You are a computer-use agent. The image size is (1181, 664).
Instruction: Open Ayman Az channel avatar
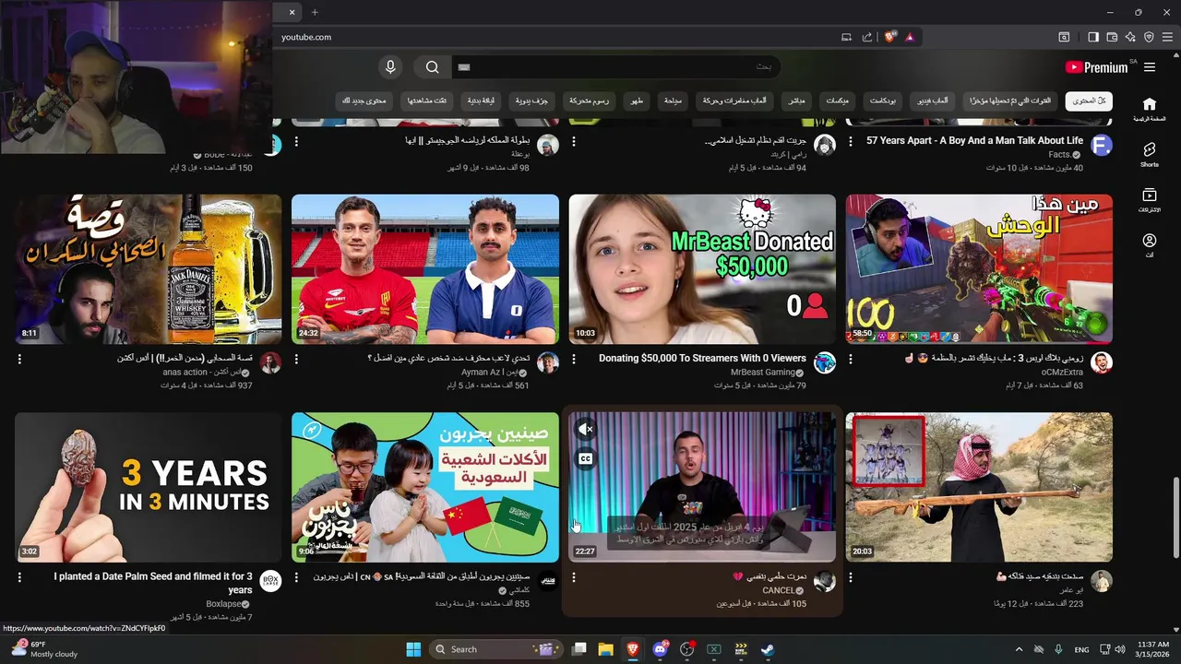click(x=548, y=363)
